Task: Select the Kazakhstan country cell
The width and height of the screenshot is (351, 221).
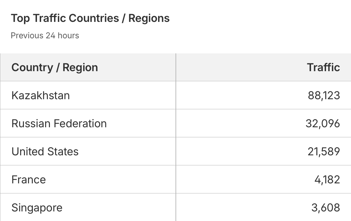Action: coord(41,95)
